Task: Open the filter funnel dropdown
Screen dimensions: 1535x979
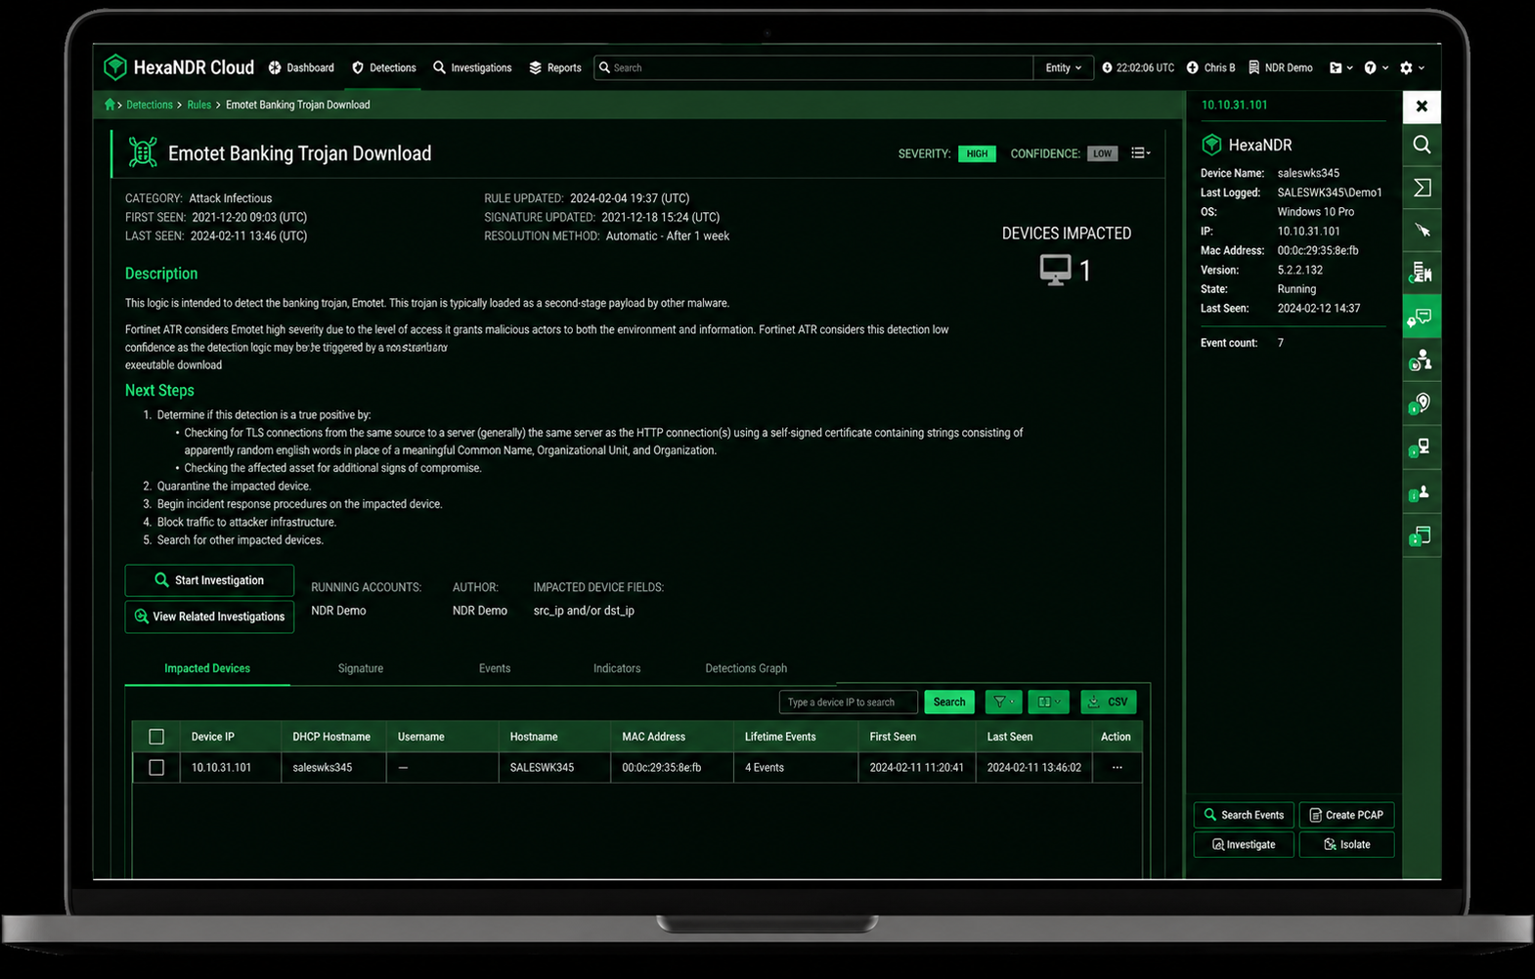Action: click(x=1003, y=702)
